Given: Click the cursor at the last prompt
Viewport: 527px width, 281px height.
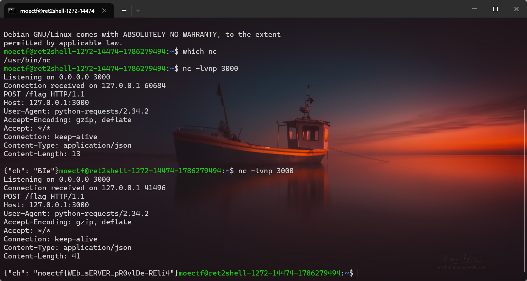Looking at the screenshot, I should pos(358,273).
